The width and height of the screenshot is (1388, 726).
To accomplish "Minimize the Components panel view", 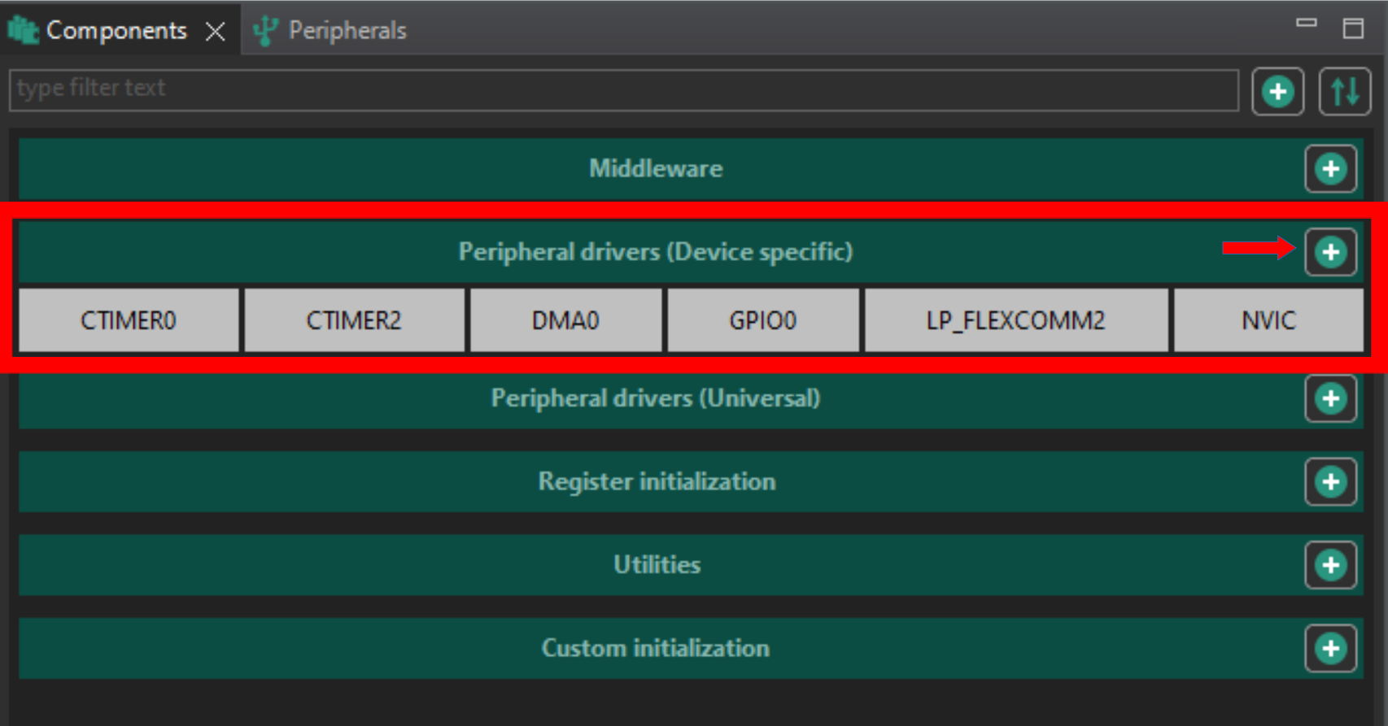I will 1306,24.
